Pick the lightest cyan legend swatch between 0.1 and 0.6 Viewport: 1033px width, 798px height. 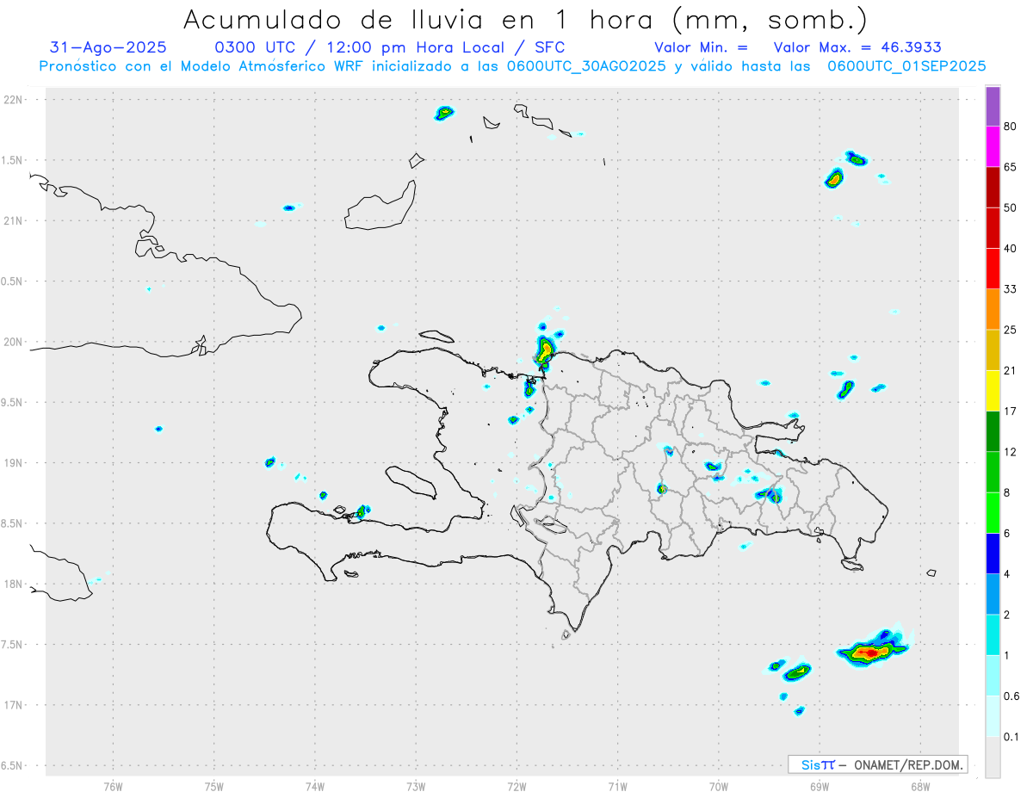click(x=993, y=715)
